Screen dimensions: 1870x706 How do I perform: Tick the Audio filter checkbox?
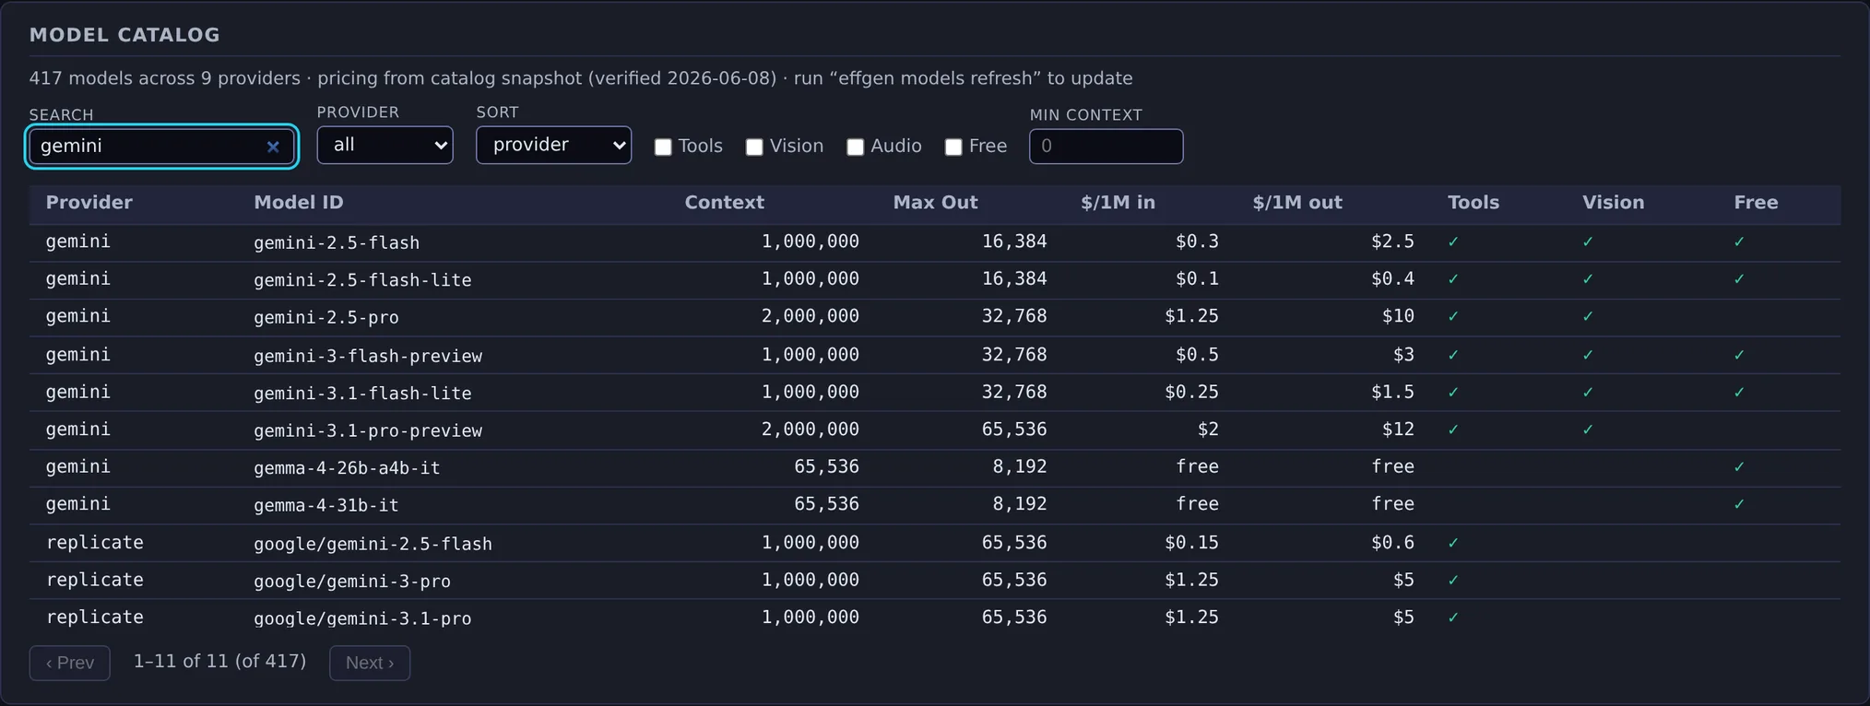click(x=856, y=147)
